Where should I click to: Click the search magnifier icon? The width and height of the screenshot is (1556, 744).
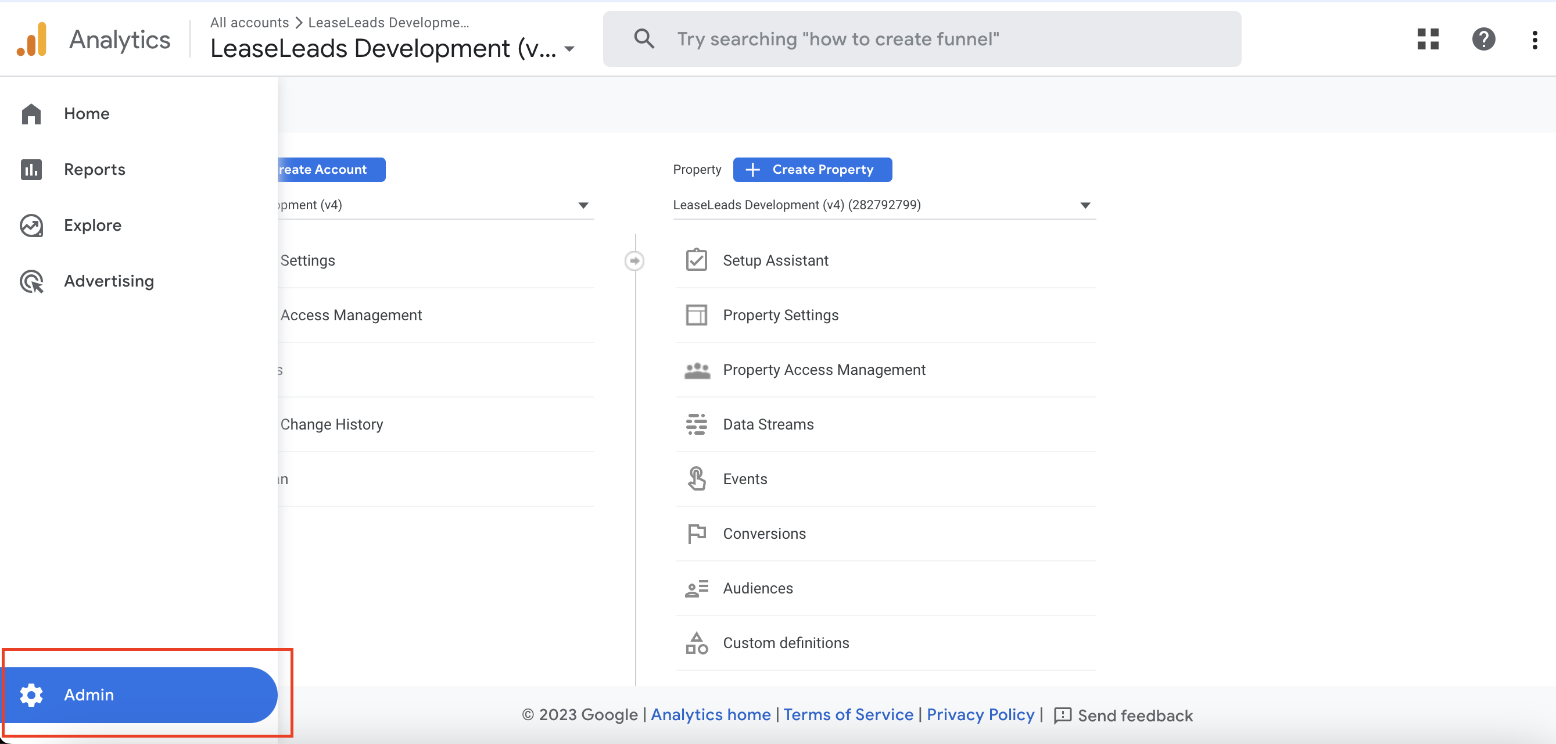(644, 39)
